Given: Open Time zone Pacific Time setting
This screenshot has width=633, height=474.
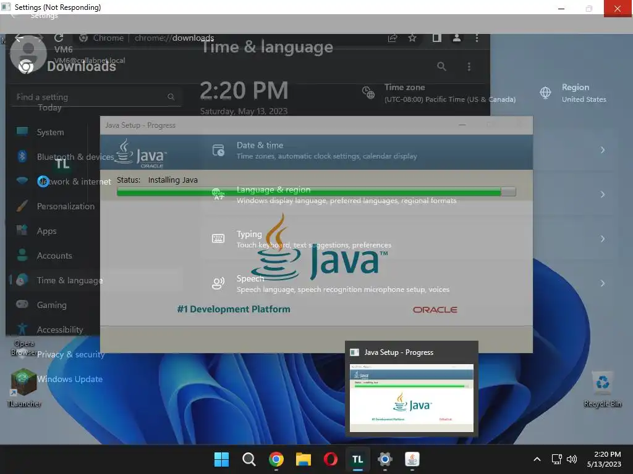Looking at the screenshot, I should (x=439, y=93).
